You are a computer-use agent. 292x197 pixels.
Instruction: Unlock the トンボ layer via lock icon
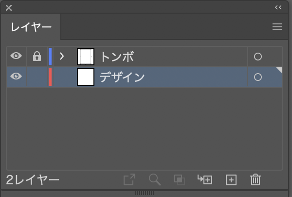(x=37, y=56)
